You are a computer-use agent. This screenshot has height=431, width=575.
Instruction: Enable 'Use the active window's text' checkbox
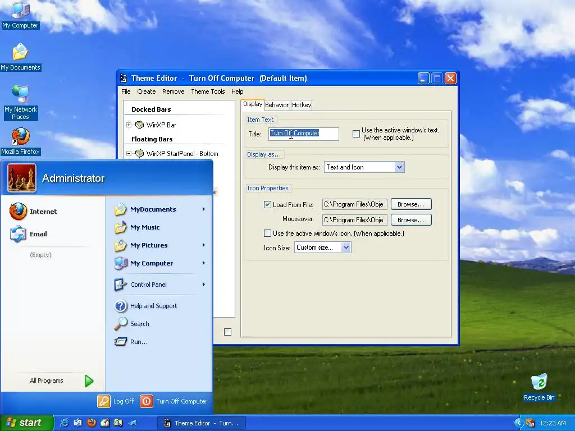click(356, 134)
